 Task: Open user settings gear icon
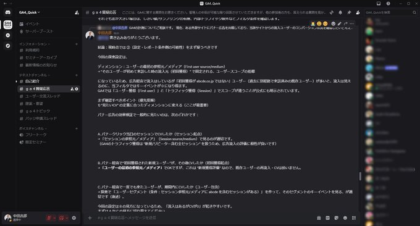[74, 218]
